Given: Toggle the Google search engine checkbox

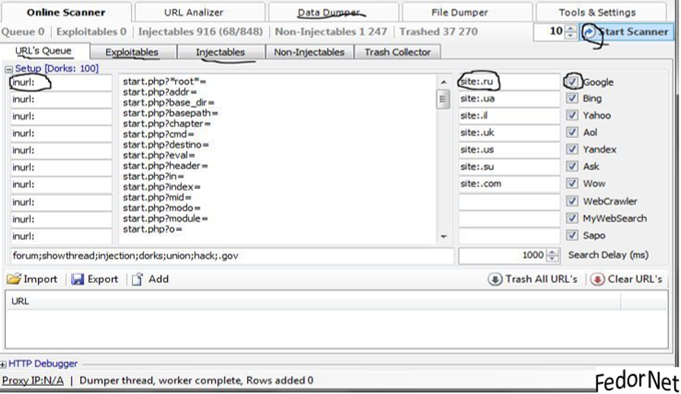Looking at the screenshot, I should click(573, 82).
